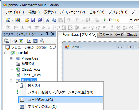
Task: Click the Paste clipboard icon
Action: 60,20
